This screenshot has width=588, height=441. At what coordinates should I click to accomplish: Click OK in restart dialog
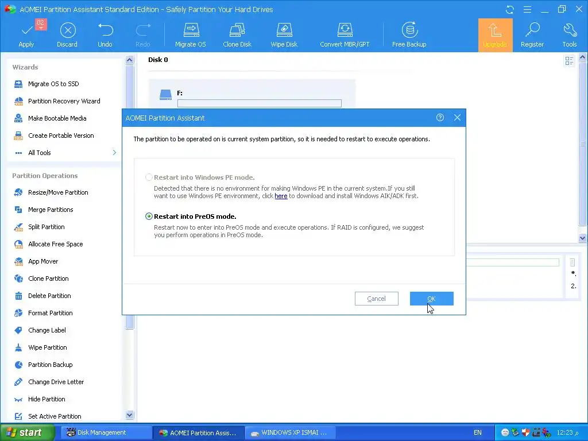(x=432, y=299)
